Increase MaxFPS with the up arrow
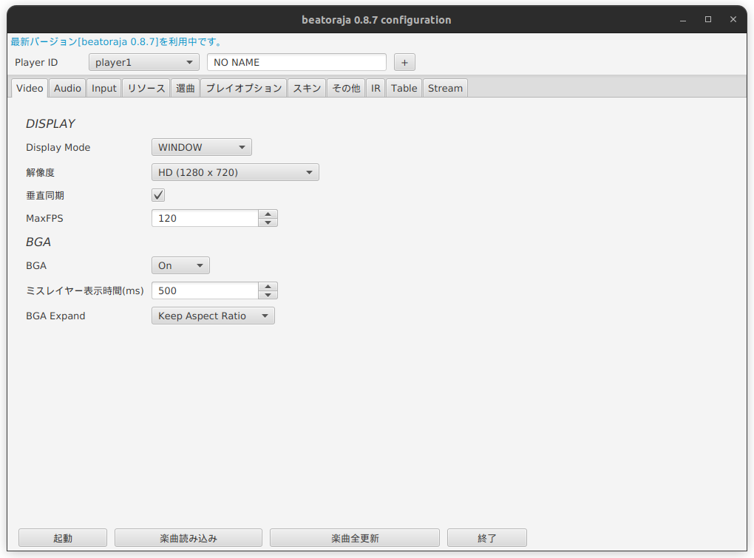 tap(268, 214)
